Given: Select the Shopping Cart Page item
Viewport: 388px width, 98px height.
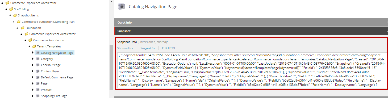Looking at the screenshot, I should (54, 96).
